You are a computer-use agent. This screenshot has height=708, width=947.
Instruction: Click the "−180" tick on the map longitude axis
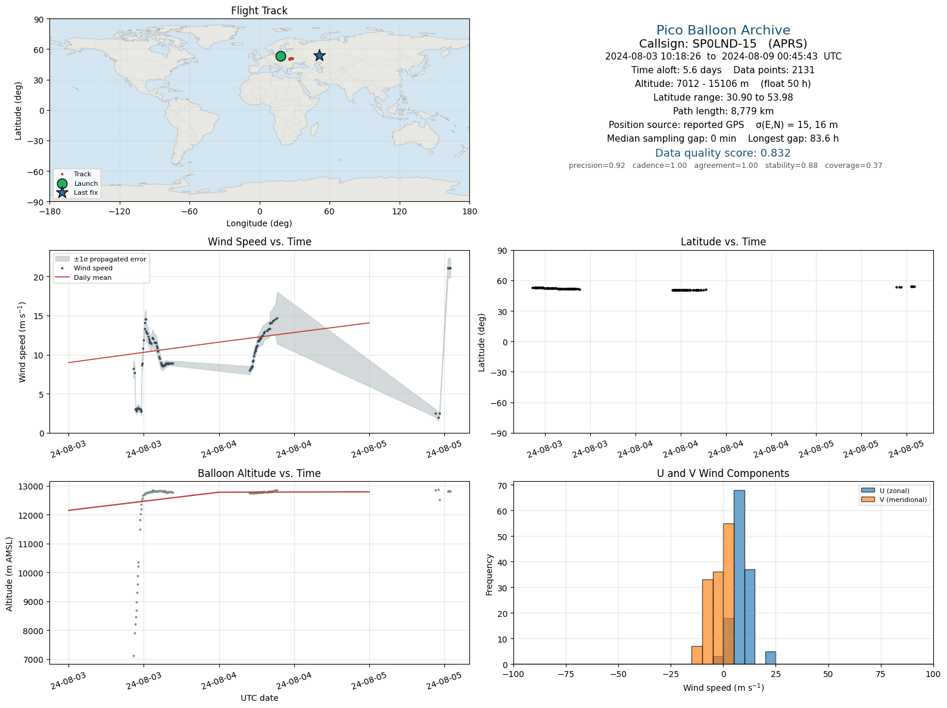pyautogui.click(x=49, y=211)
